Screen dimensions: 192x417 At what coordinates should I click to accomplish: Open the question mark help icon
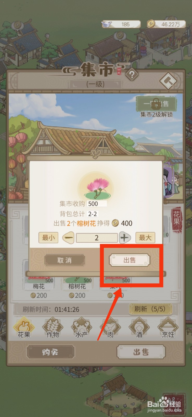click(132, 75)
